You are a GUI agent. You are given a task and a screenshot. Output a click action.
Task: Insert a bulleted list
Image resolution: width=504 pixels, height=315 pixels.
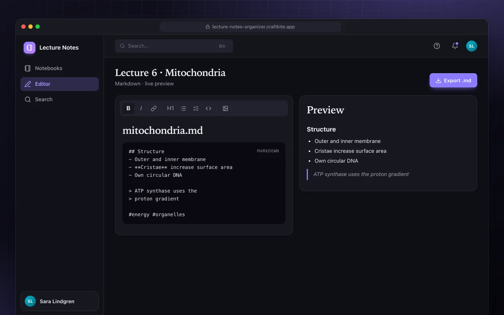(183, 108)
